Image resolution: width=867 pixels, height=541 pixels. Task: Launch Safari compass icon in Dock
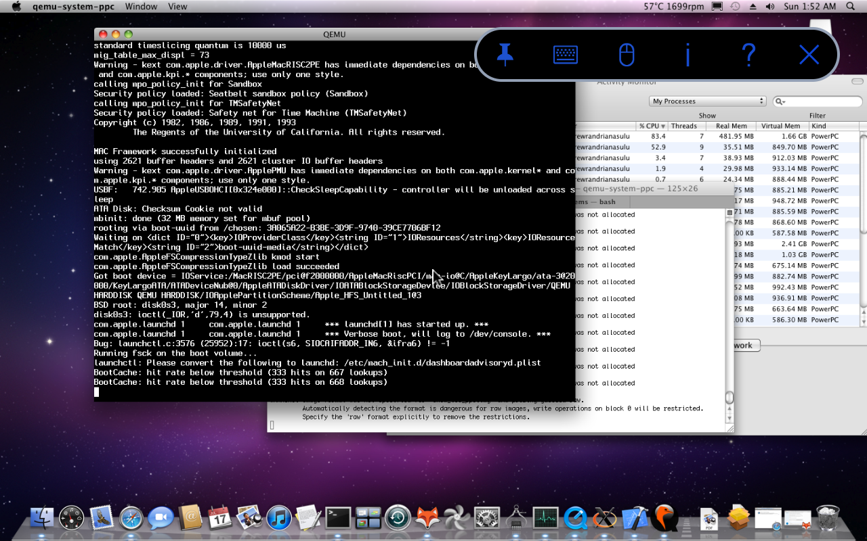point(131,519)
